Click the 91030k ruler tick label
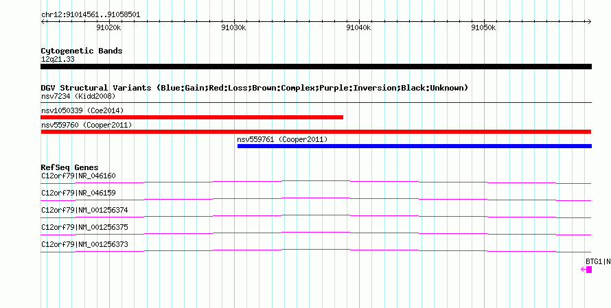 234,27
